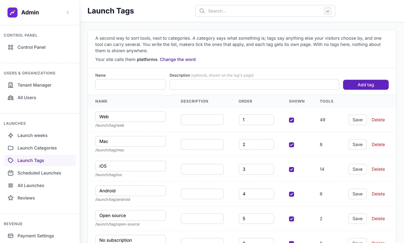Save the Open source tag row
This screenshot has height=243, width=404.
click(357, 219)
